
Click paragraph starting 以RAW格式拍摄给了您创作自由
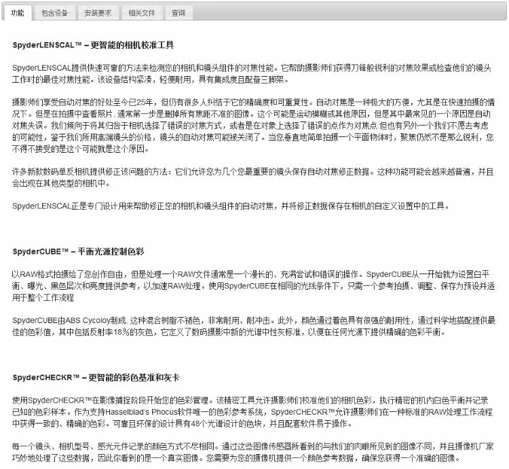pos(254,286)
